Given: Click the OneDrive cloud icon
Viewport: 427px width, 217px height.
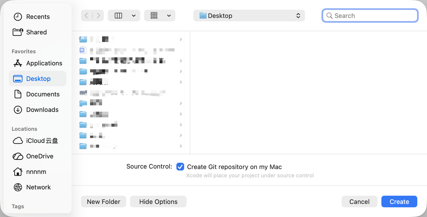Looking at the screenshot, I should tap(18, 156).
